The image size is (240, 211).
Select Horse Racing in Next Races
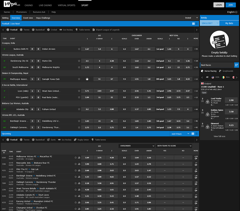pos(209,71)
